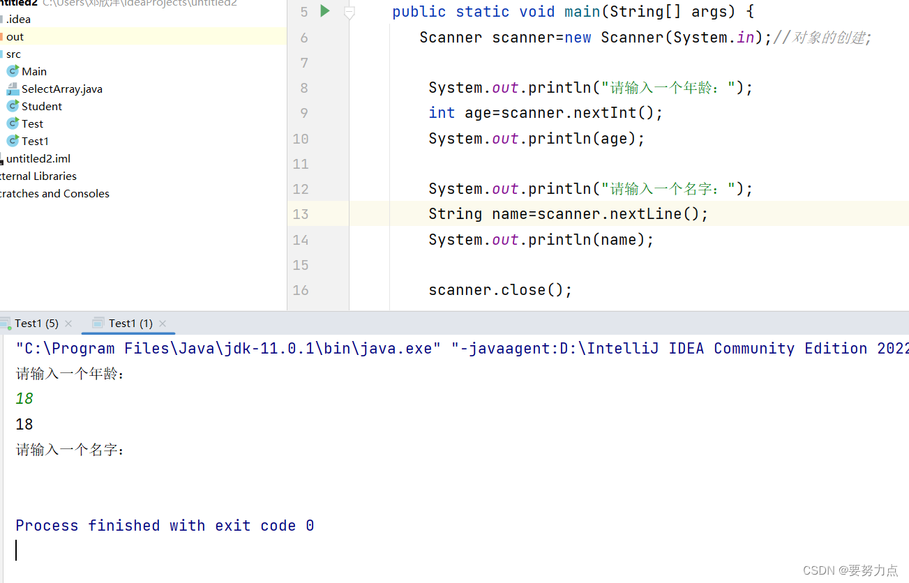The height and width of the screenshot is (583, 909).
Task: Click 'System.out.println(age);' line
Action: [536, 139]
